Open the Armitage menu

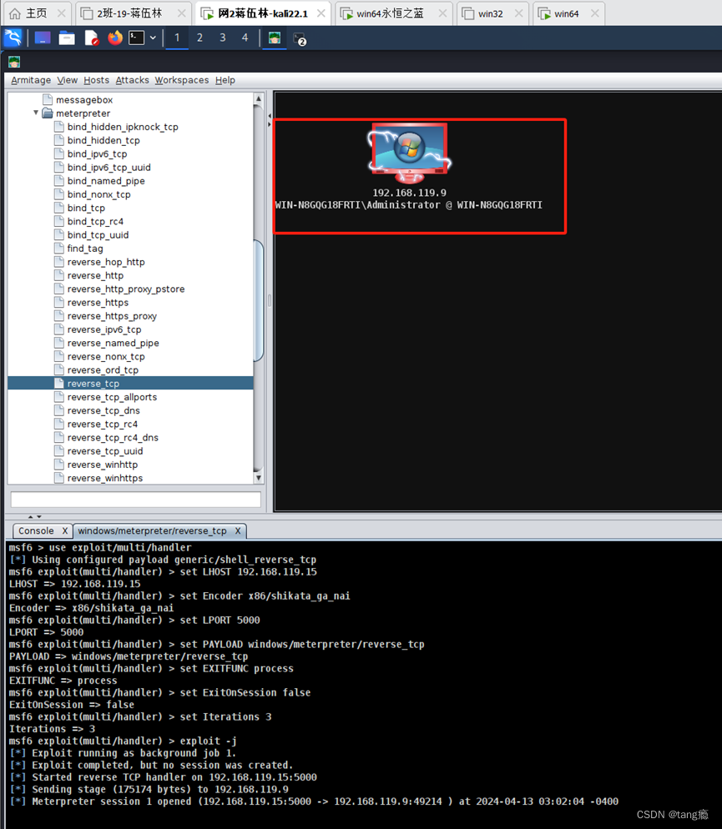31,80
